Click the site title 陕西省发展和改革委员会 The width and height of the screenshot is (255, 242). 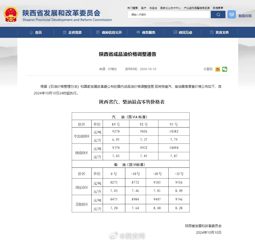coord(61,13)
